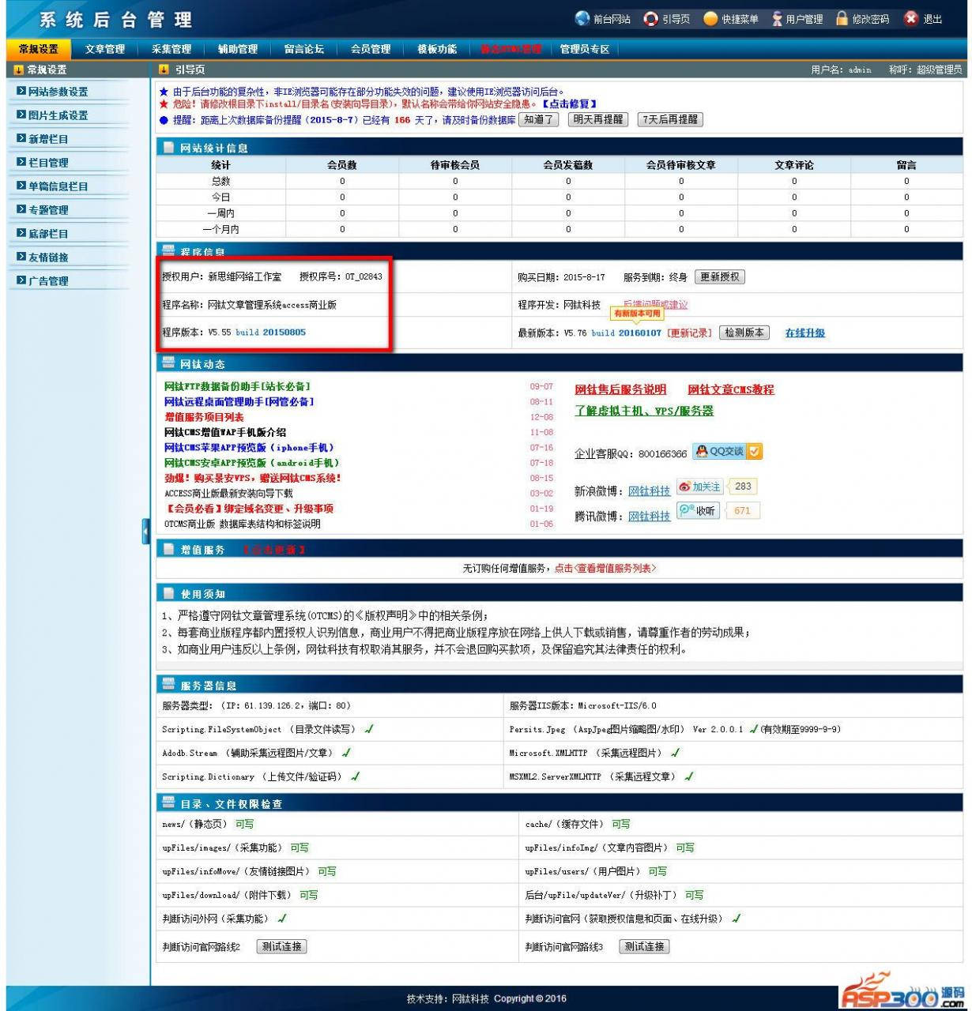
Task: Click the 在线升级 link
Action: pos(804,333)
